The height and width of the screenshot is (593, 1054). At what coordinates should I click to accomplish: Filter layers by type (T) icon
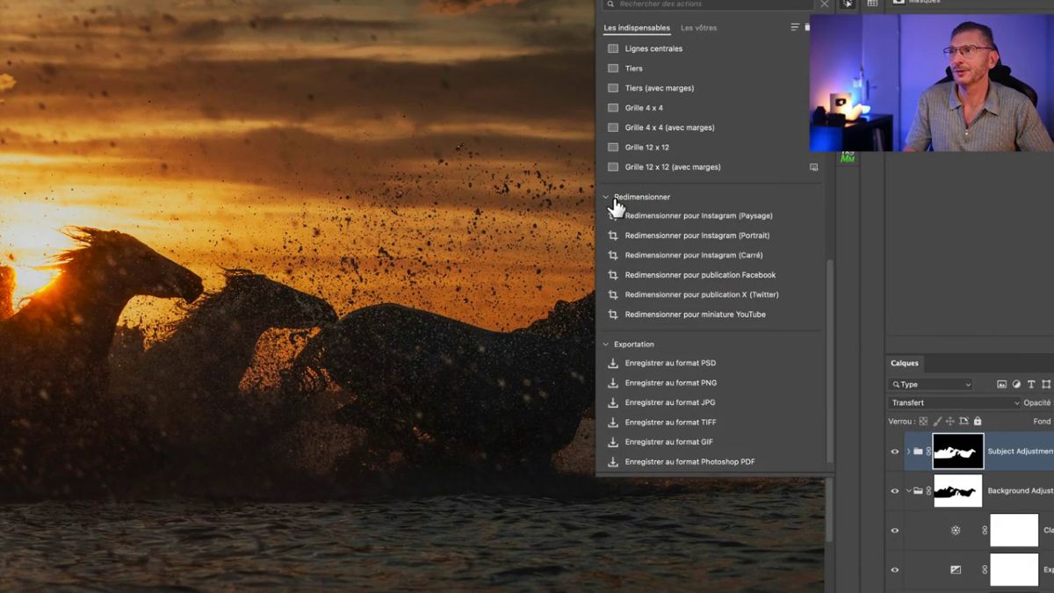tap(1031, 385)
